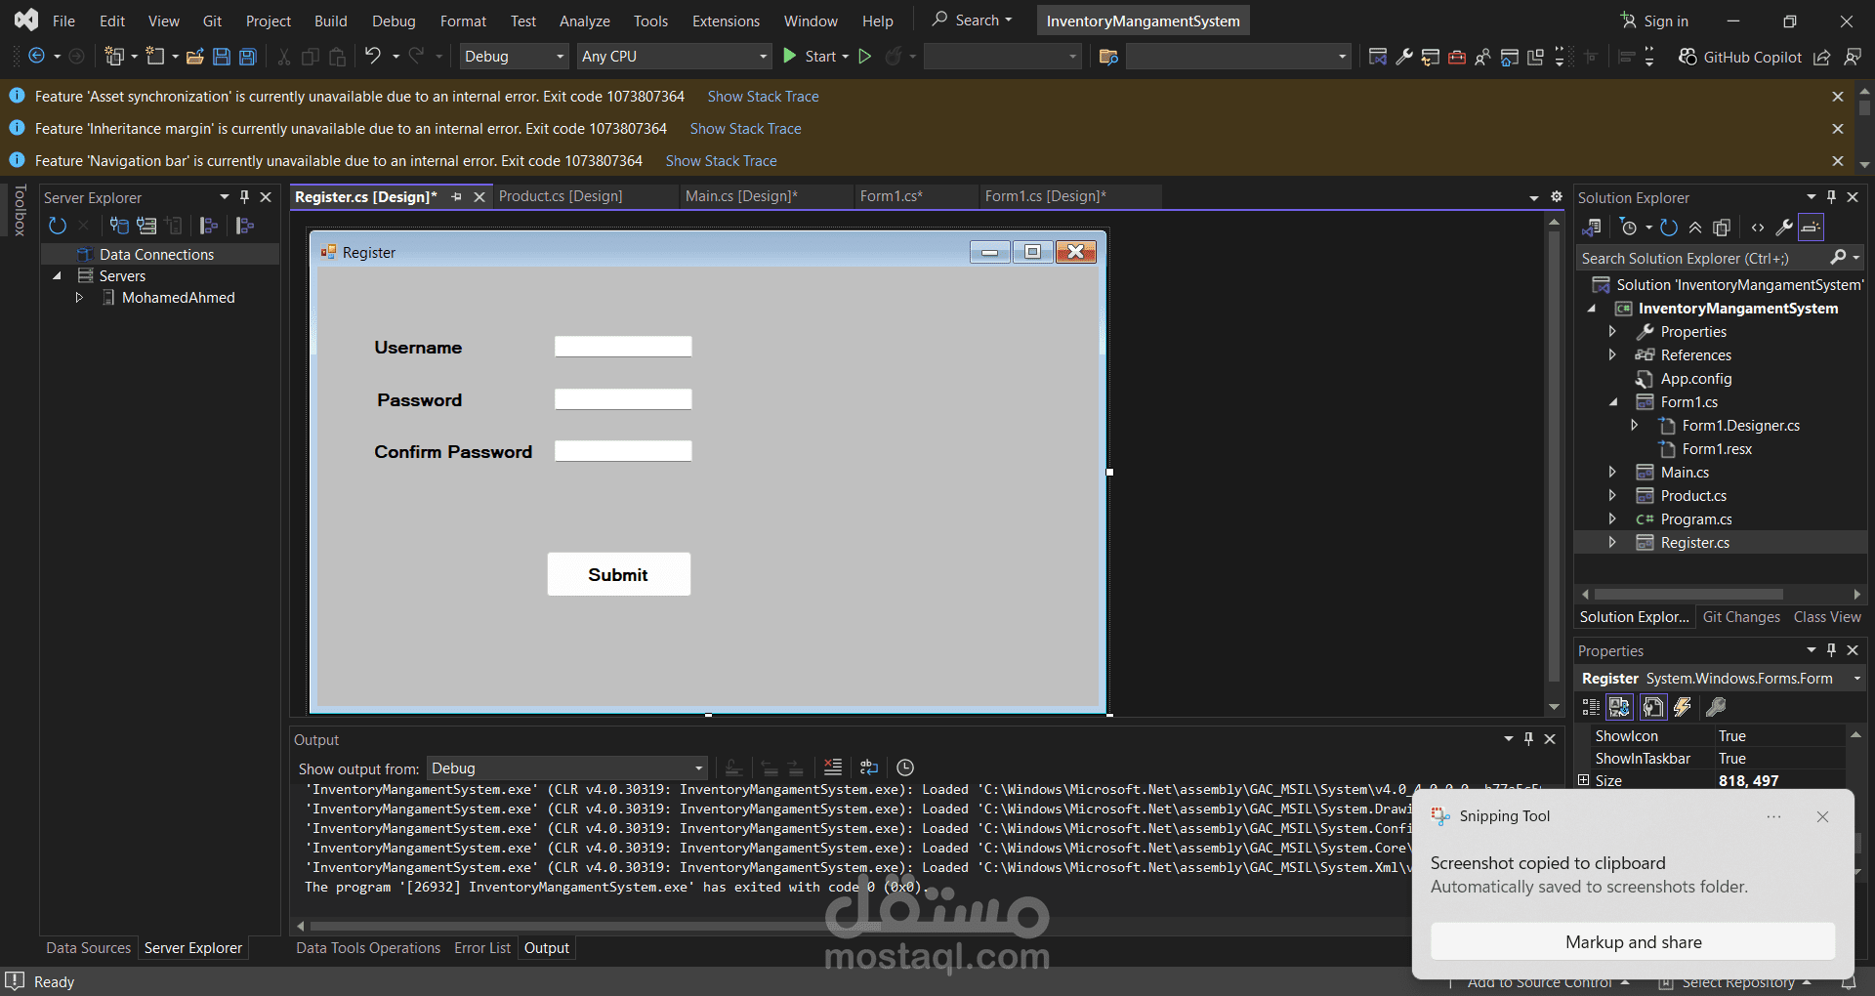Screen dimensions: 1875x996
Task: Click the Connect to Server icon in Server Explorer
Action: 146,226
